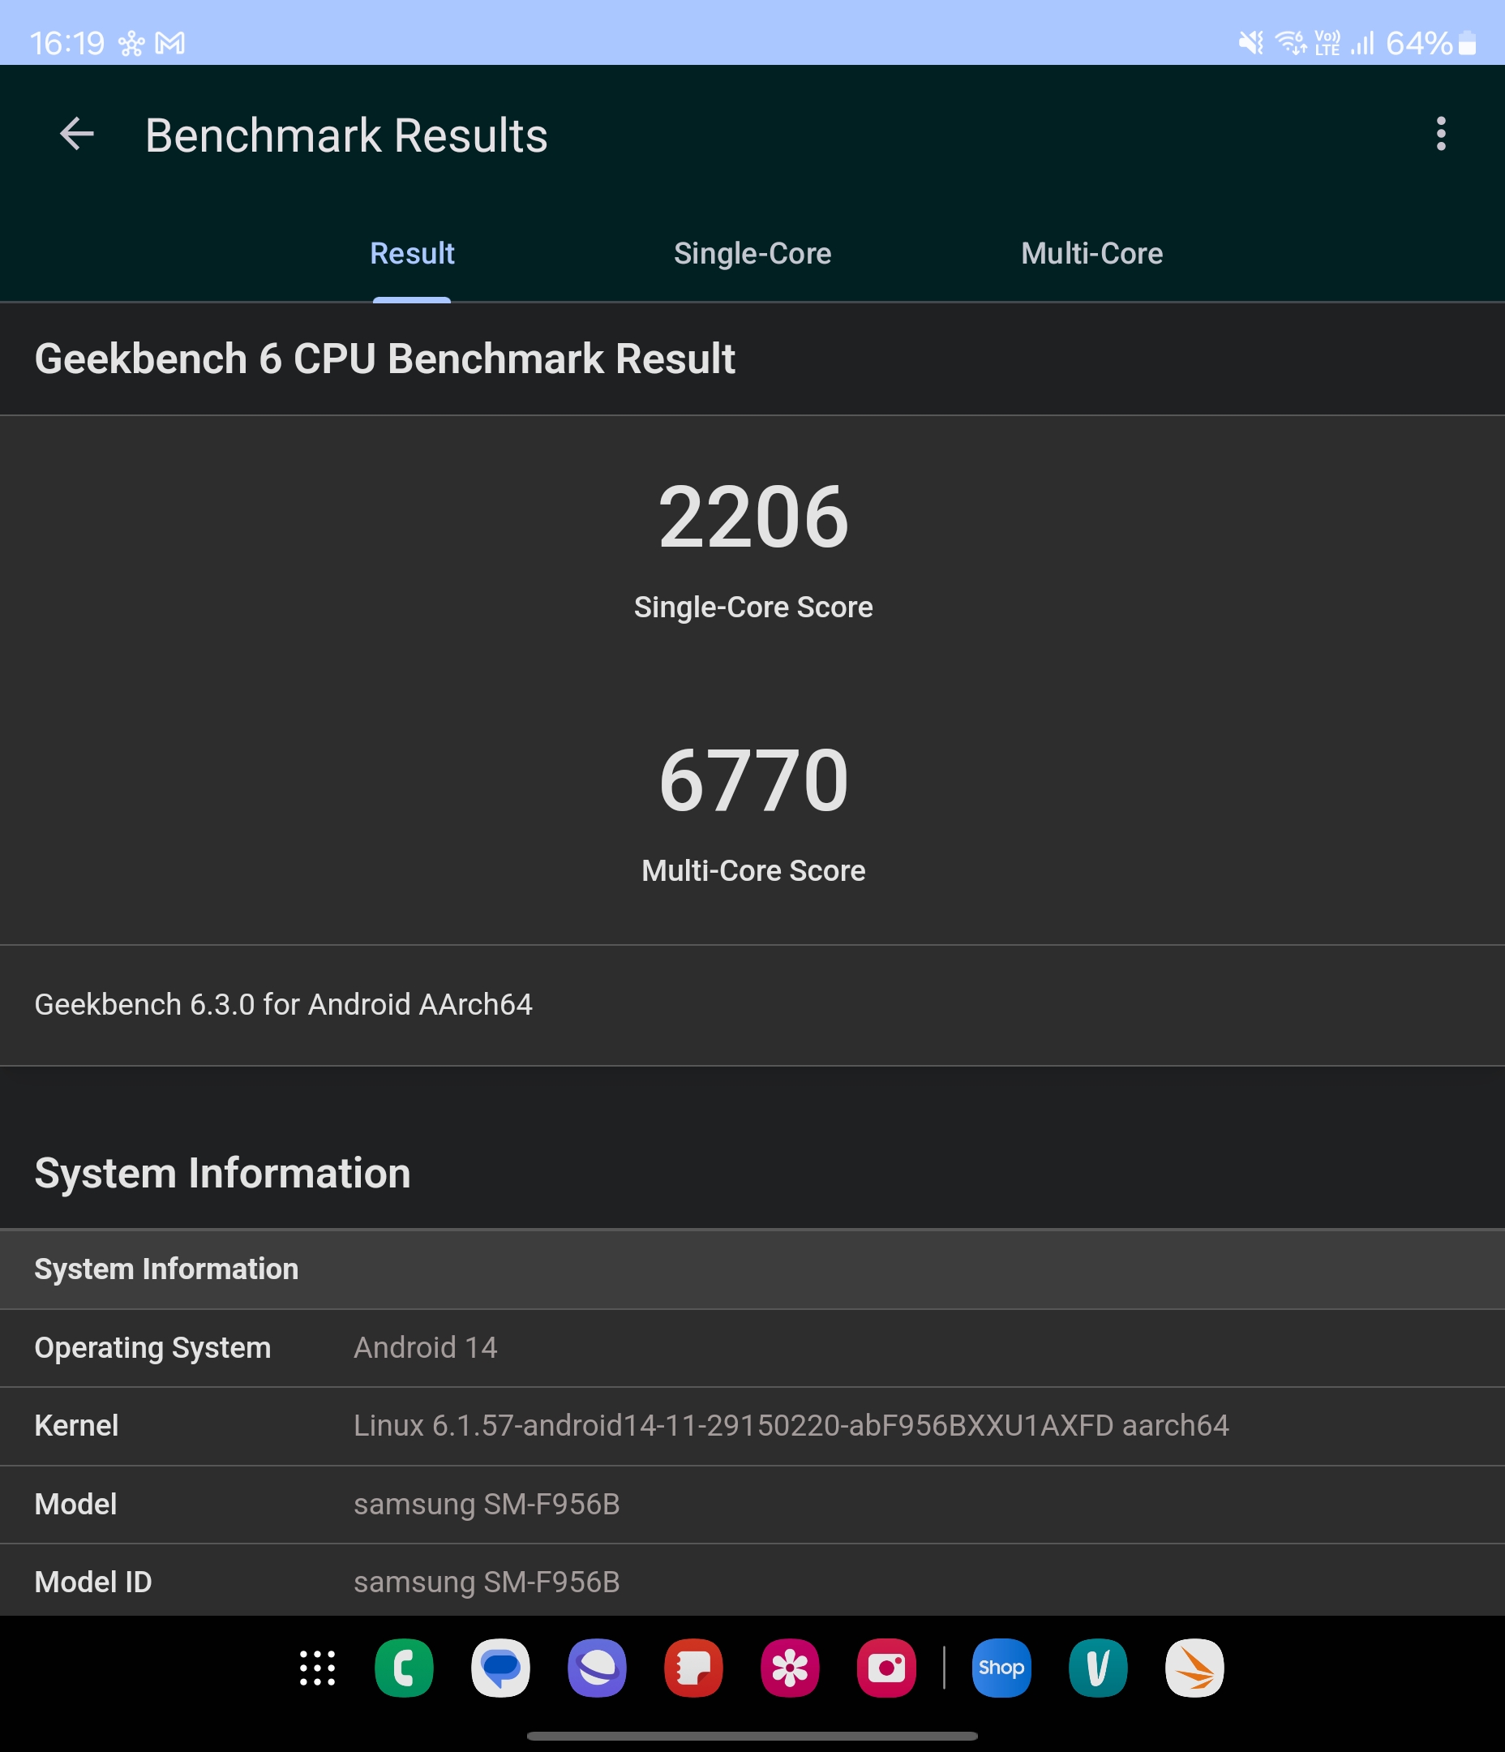Viewport: 1505px width, 1752px height.
Task: Switch to the Multi-Core tab
Action: (1091, 254)
